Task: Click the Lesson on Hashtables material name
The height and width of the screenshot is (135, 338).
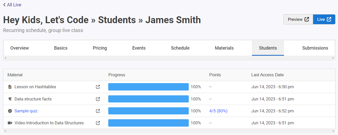Action: pyautogui.click(x=35, y=87)
